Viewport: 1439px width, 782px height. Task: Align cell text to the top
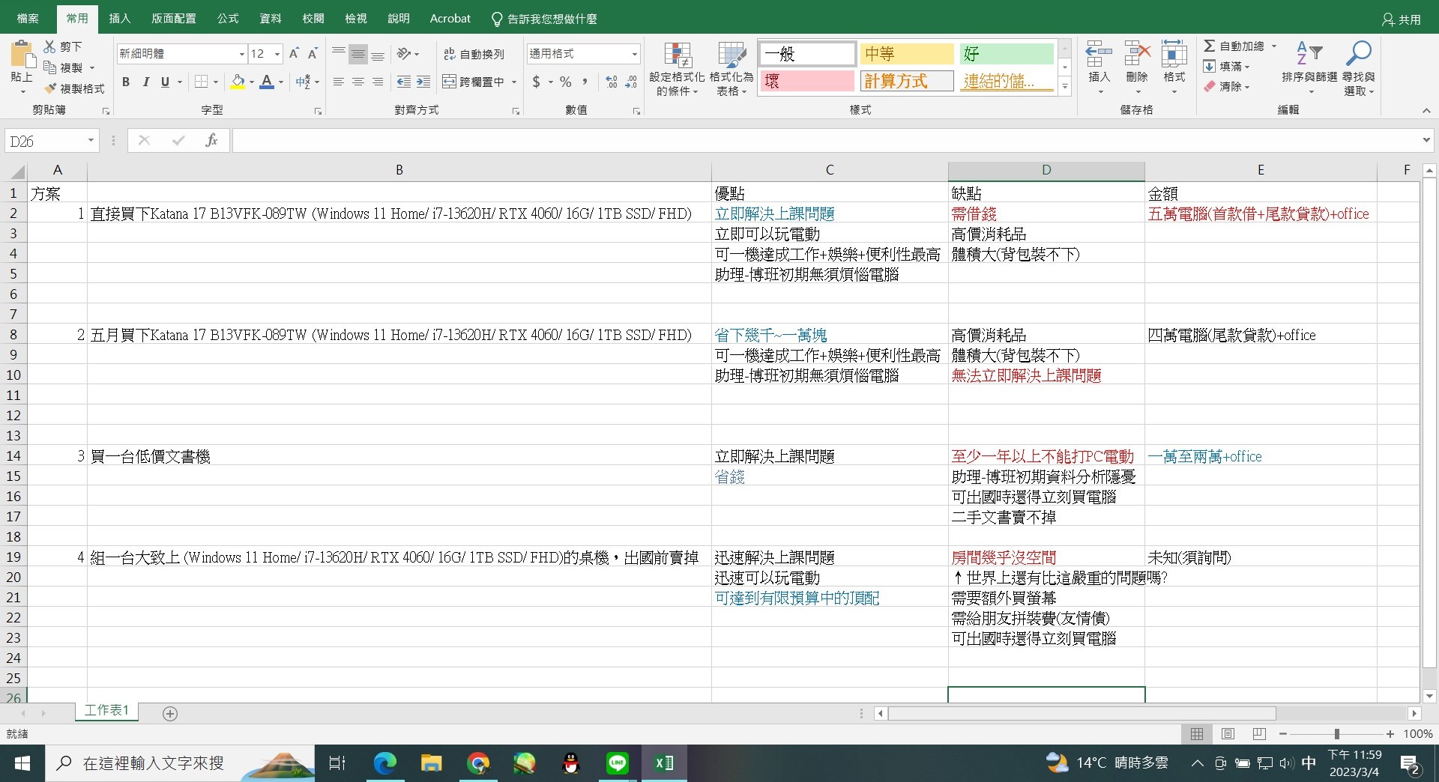pyautogui.click(x=339, y=53)
